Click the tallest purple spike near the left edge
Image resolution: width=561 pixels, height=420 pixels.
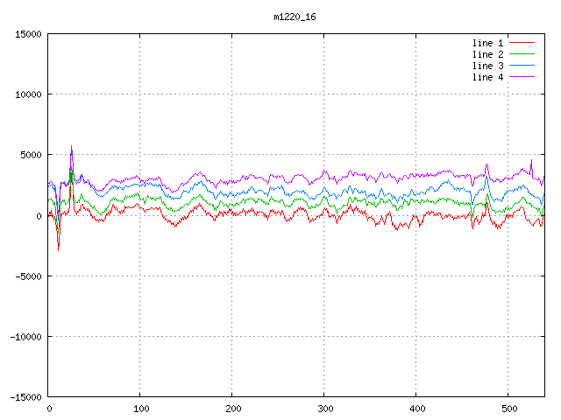(72, 147)
